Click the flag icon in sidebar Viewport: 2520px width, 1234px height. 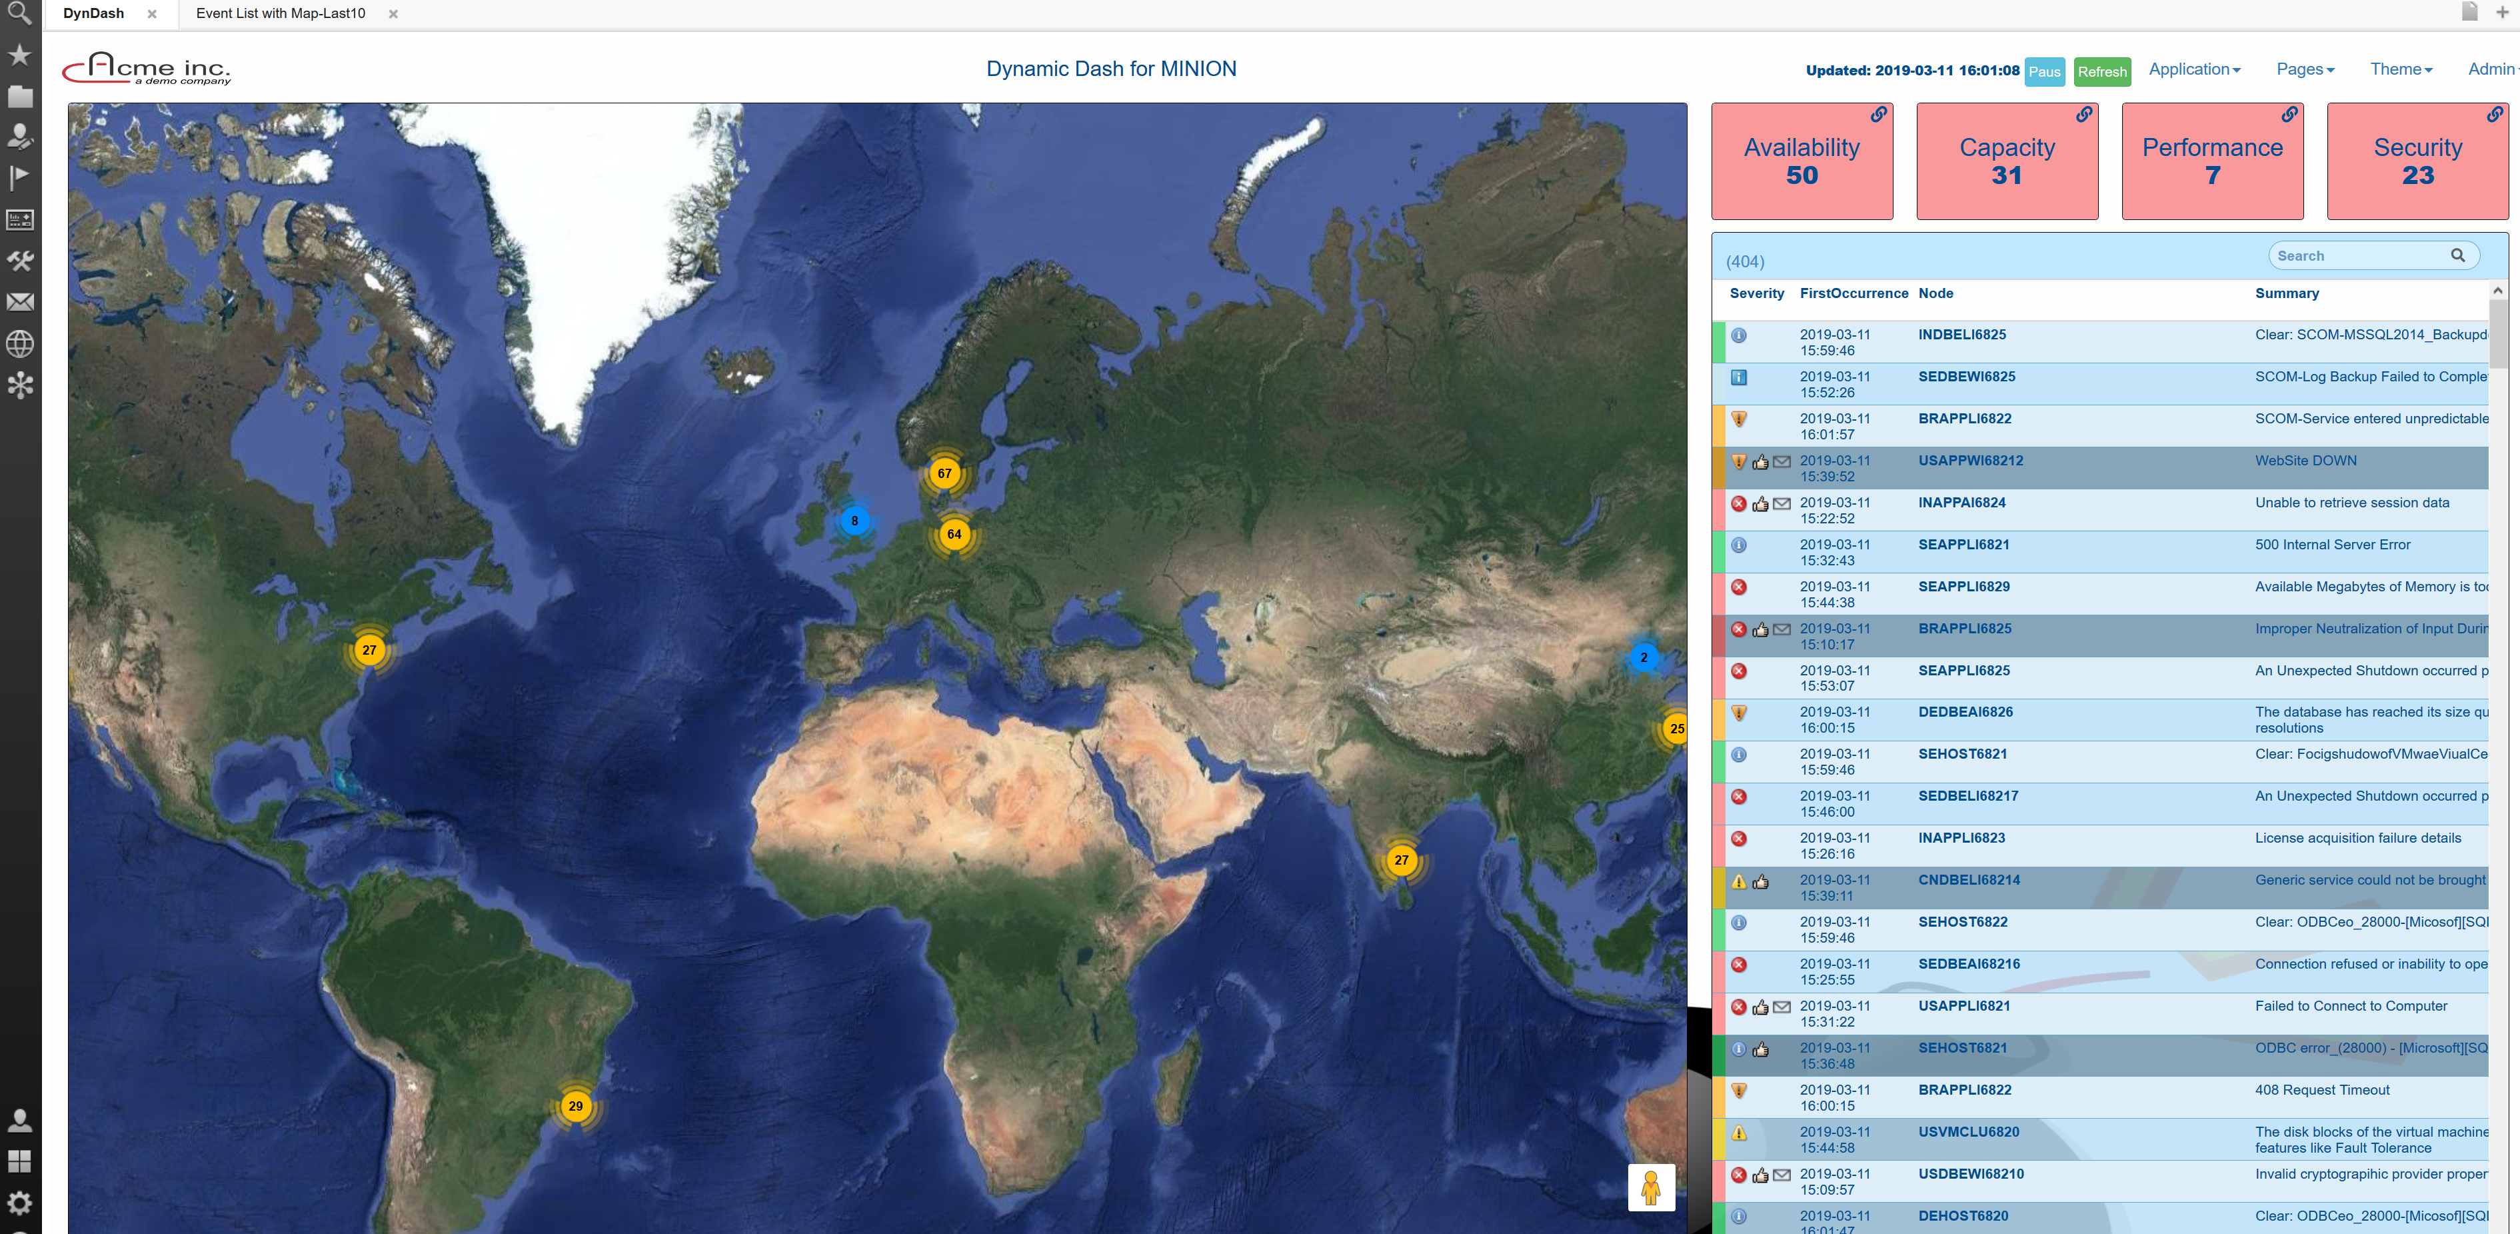tap(19, 177)
